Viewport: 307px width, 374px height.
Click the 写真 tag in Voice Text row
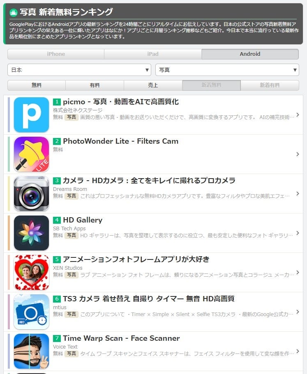tap(72, 353)
